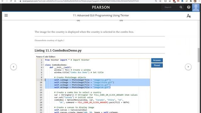Image resolution: width=201 pixels, height=113 pixels.
Task: Reload the page with the refresh icon
Action: tap(11, 1)
